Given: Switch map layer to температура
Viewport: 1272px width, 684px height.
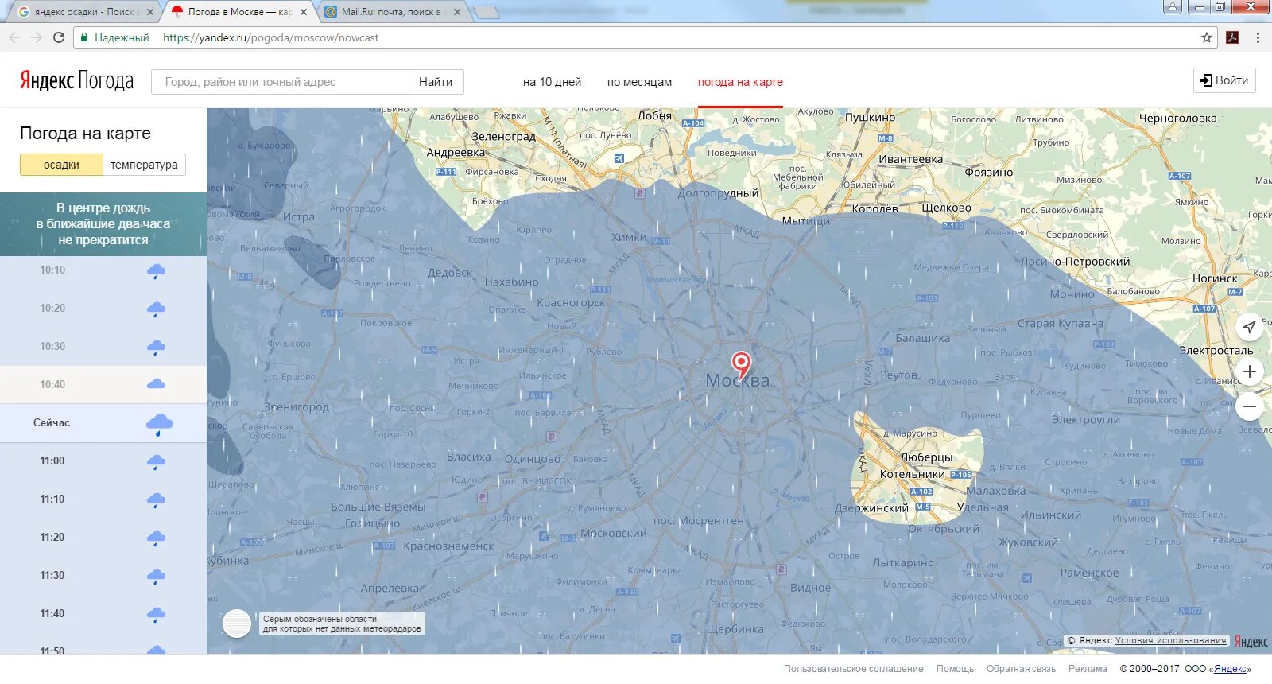Looking at the screenshot, I should click(144, 165).
